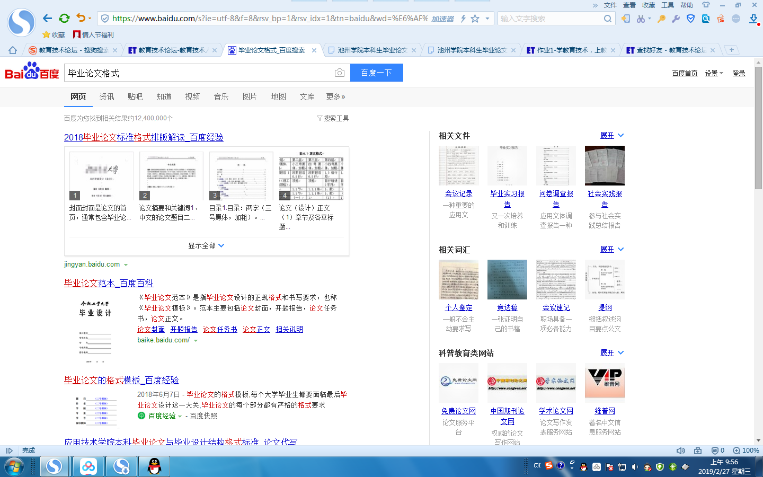Expand 展开 for 科普教育类网站 section
This screenshot has width=763, height=477.
tap(612, 352)
